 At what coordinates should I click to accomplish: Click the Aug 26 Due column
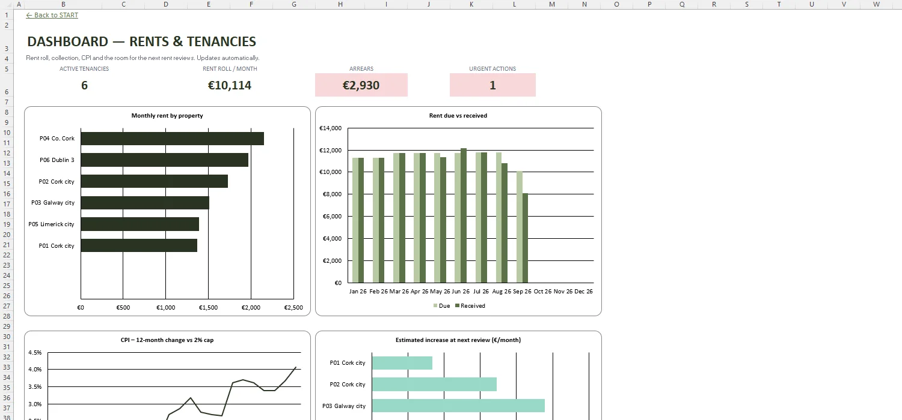(x=499, y=217)
